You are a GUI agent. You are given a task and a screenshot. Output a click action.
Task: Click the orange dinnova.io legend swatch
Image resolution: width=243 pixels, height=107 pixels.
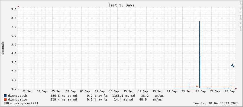(x=5, y=99)
